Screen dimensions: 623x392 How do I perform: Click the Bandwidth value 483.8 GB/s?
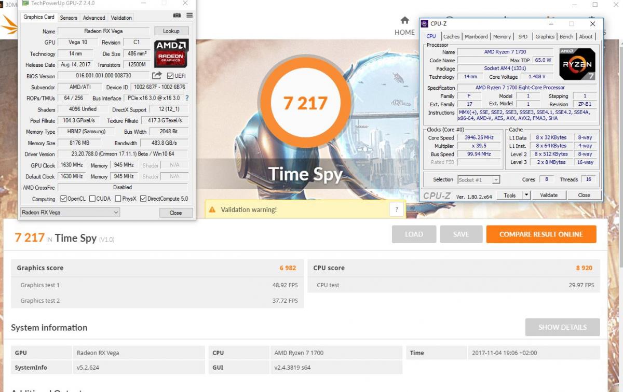pos(164,143)
